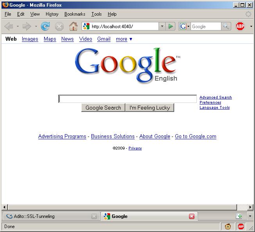Click the Adblock Plus toolbar icon

(240, 26)
